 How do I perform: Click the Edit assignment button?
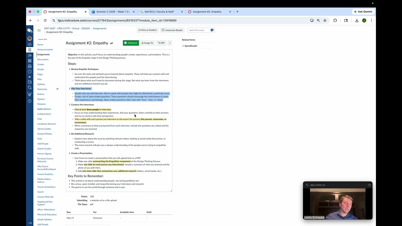[x=161, y=43]
